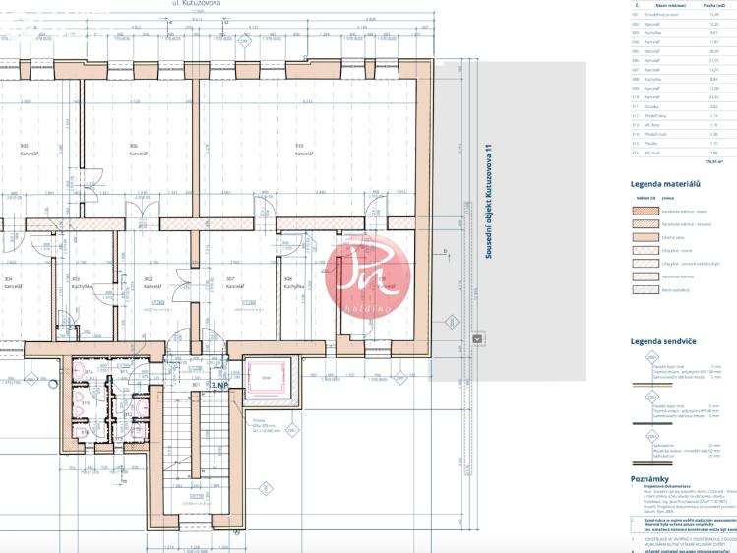Click the JH holding watermark logo
The image size is (737, 553).
click(365, 271)
